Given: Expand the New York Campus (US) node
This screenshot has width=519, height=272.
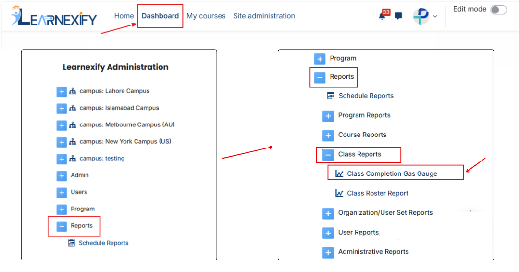Looking at the screenshot, I should [62, 142].
